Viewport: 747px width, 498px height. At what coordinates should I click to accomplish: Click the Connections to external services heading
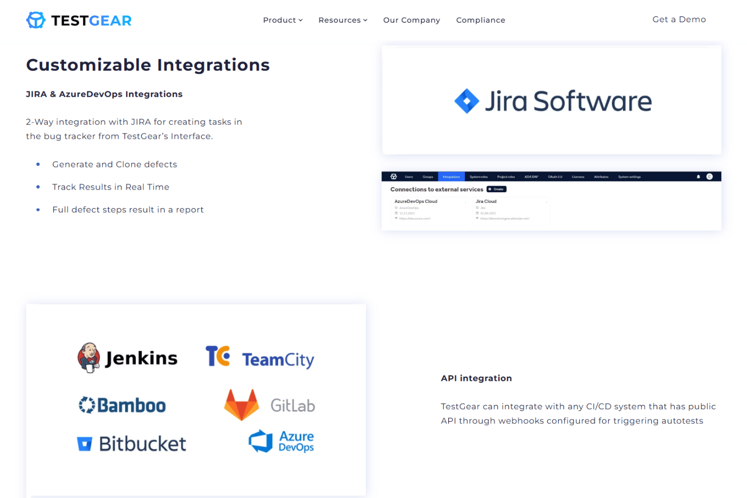437,189
